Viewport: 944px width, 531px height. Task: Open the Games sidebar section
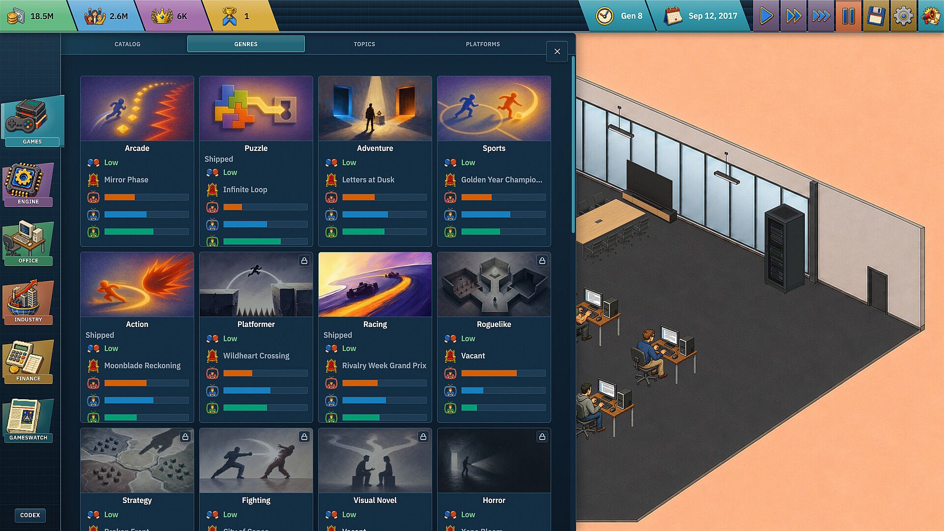pyautogui.click(x=32, y=122)
